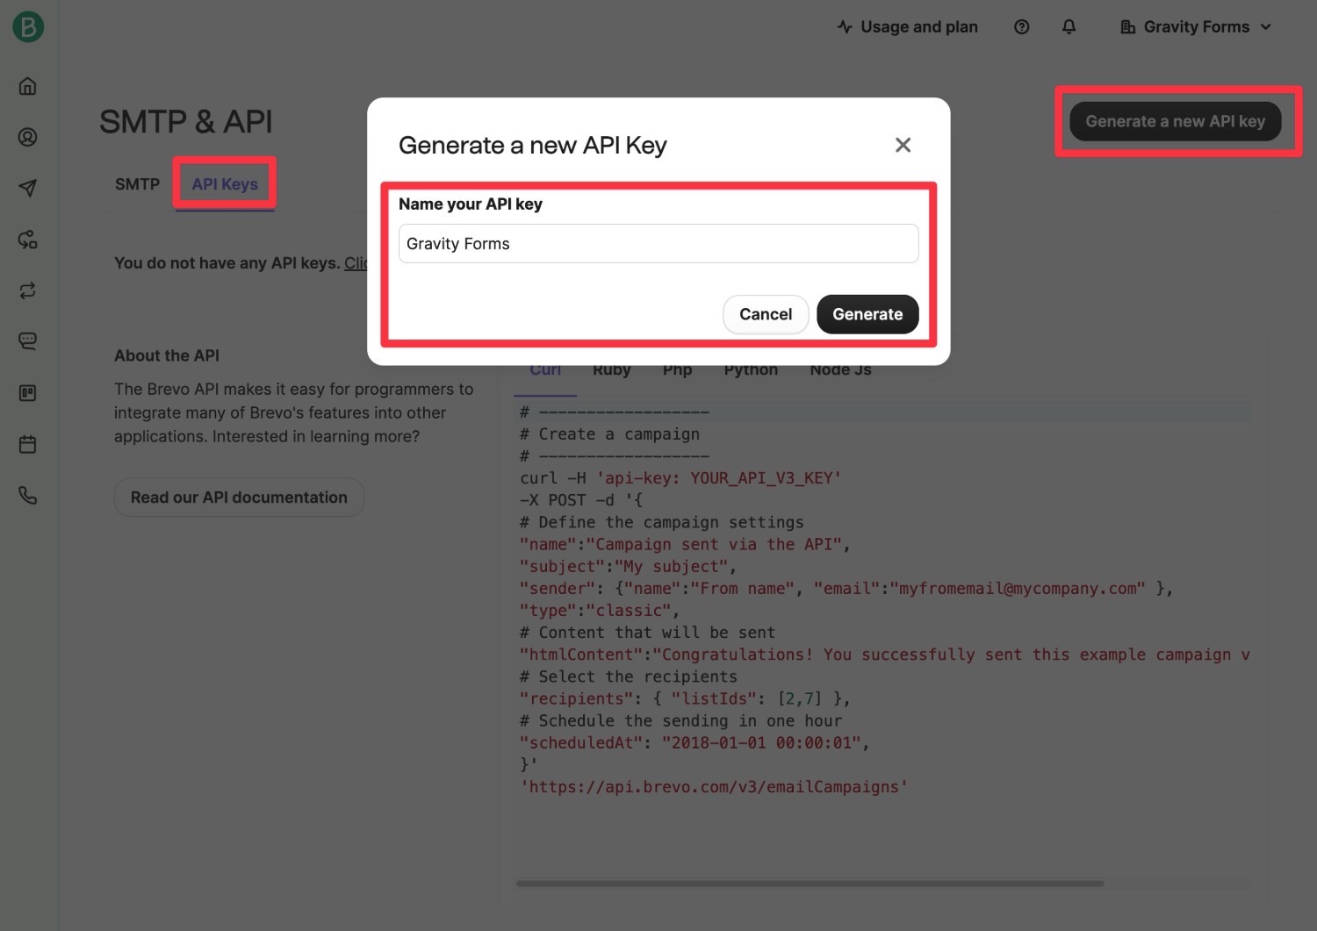Click Generate a new API key button
The width and height of the screenshot is (1317, 931).
[x=1176, y=121]
